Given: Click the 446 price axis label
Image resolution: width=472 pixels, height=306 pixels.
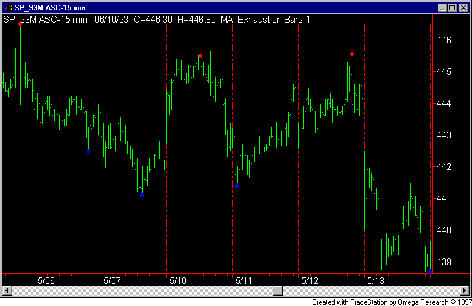Looking at the screenshot, I should coord(444,40).
